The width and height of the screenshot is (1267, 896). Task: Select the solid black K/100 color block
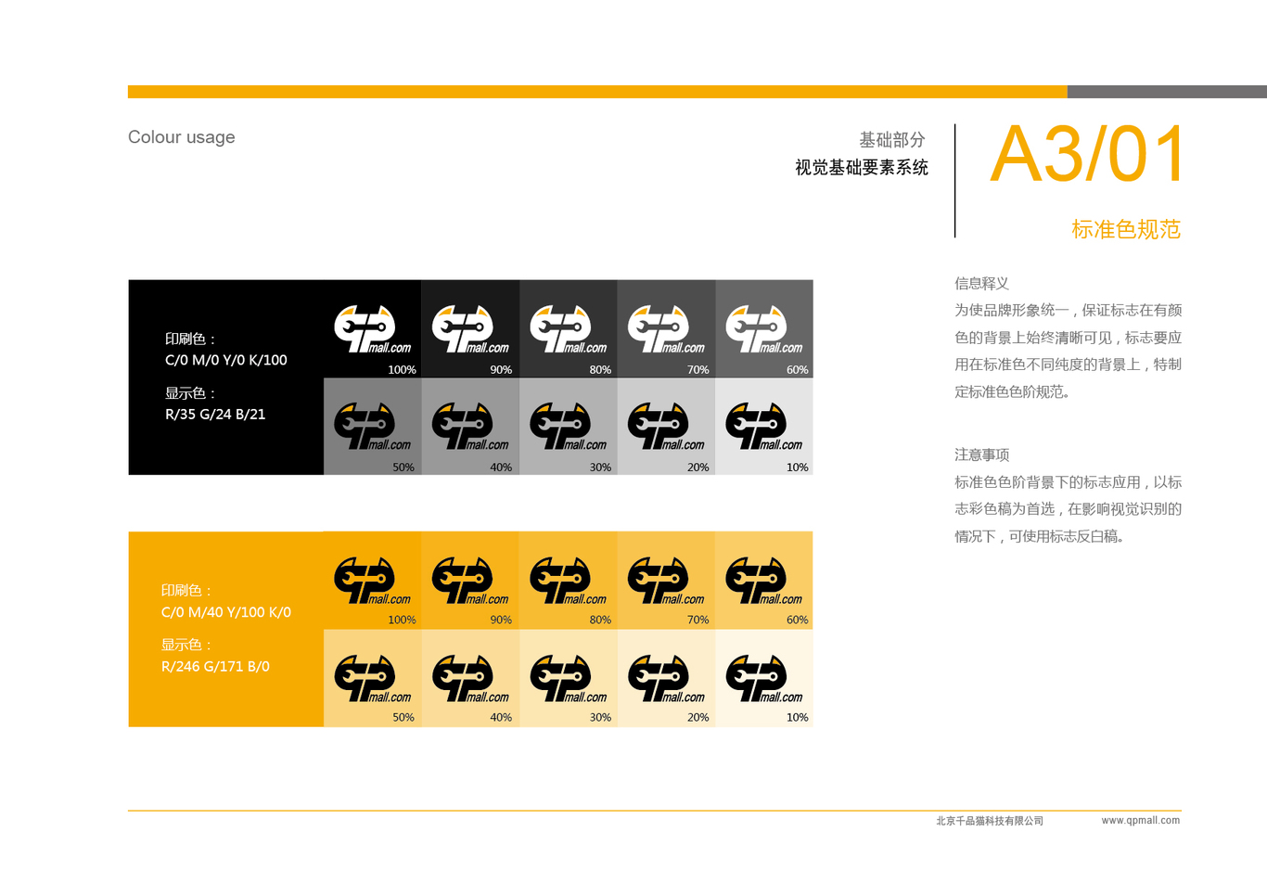point(226,378)
